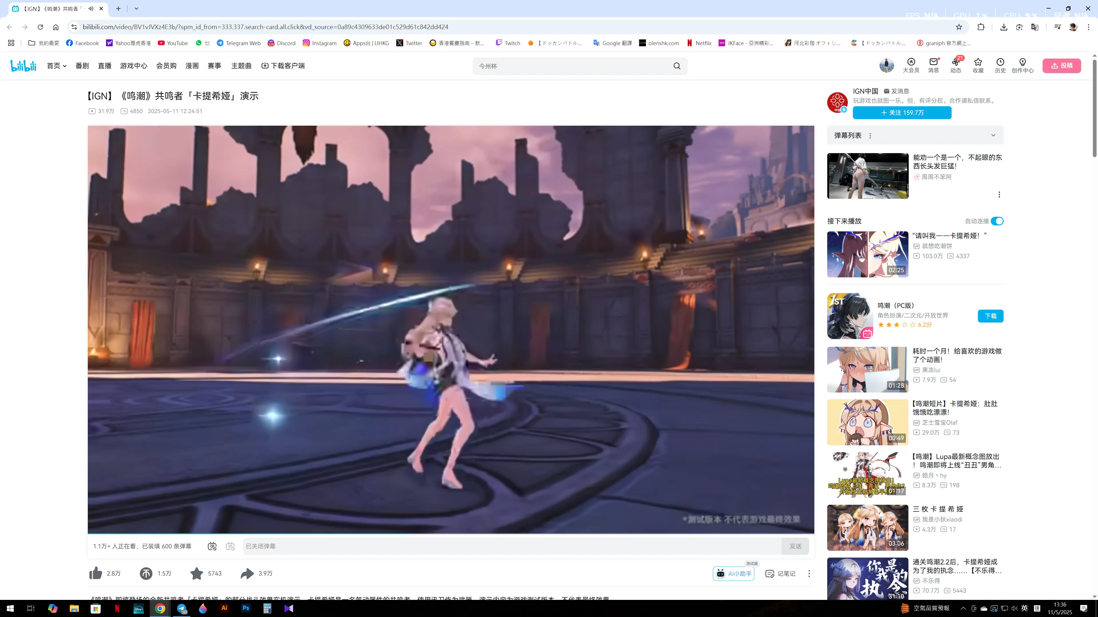Go to 番剧 section
Image resolution: width=1098 pixels, height=617 pixels.
click(x=82, y=66)
